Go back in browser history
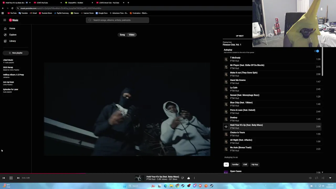The image size is (336, 189). pos(3,8)
